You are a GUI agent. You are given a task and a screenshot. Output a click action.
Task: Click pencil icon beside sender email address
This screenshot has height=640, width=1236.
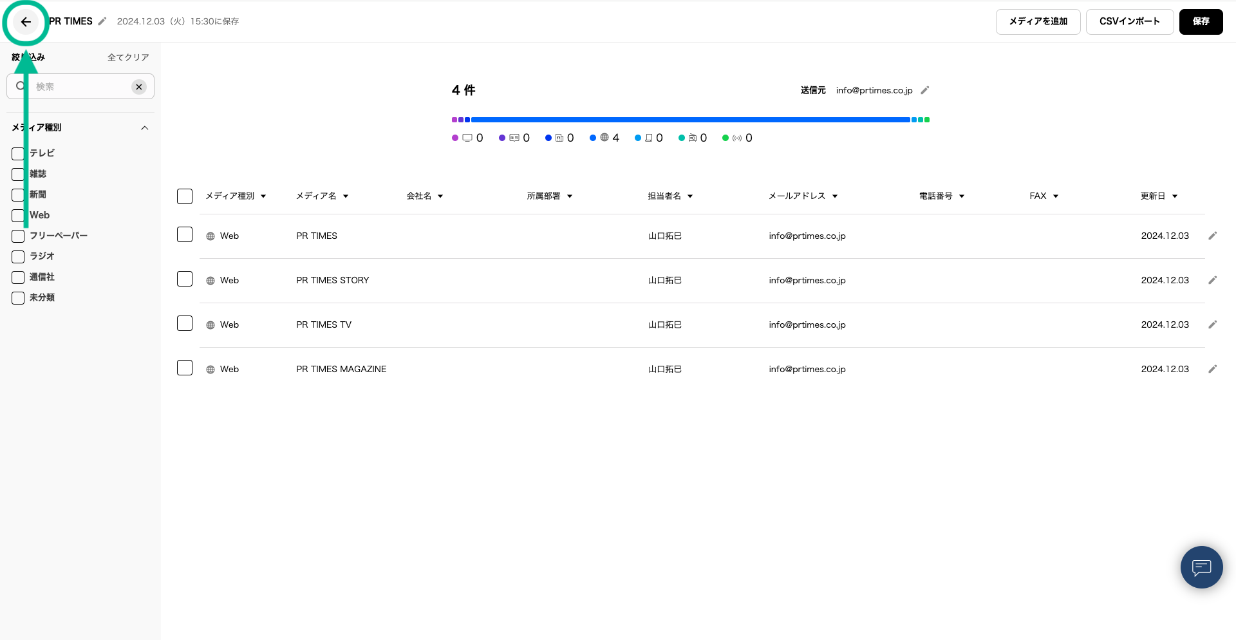tap(925, 90)
